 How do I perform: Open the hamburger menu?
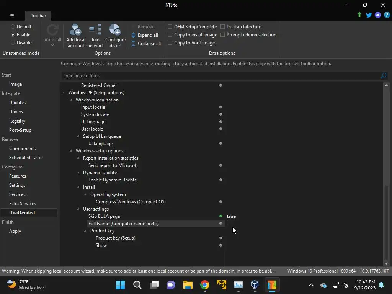12,15
